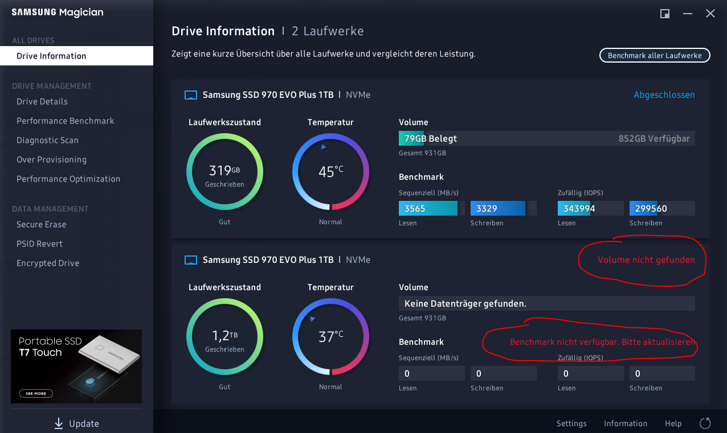Image resolution: width=727 pixels, height=433 pixels.
Task: Click Volume nicht gefunden message
Action: coord(646,260)
